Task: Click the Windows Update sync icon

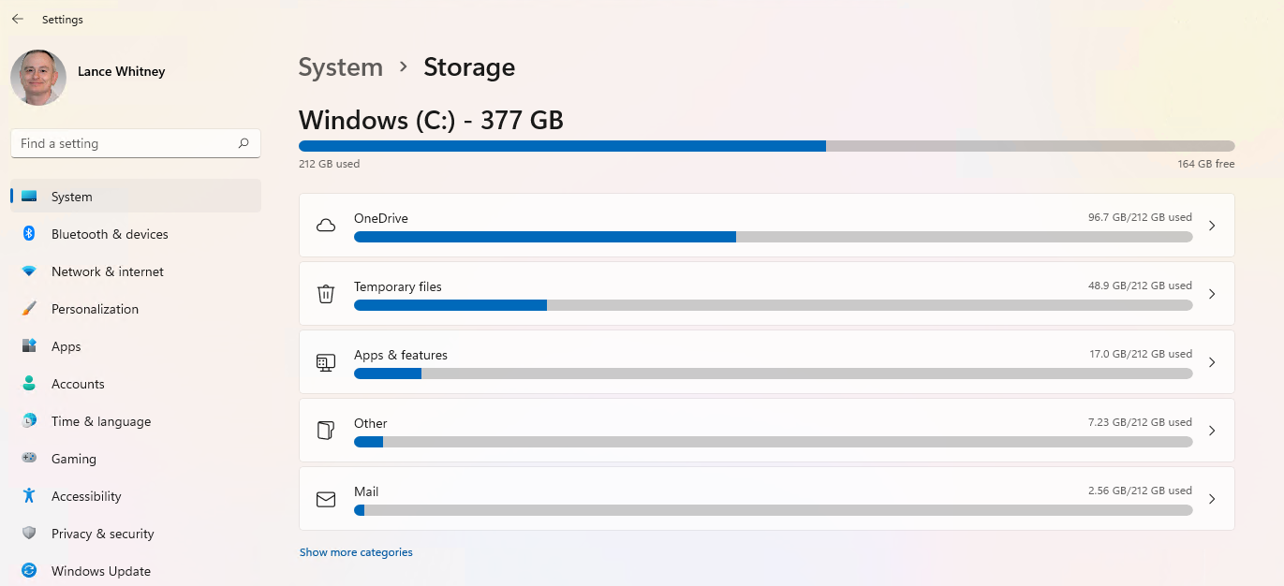Action: 29,571
